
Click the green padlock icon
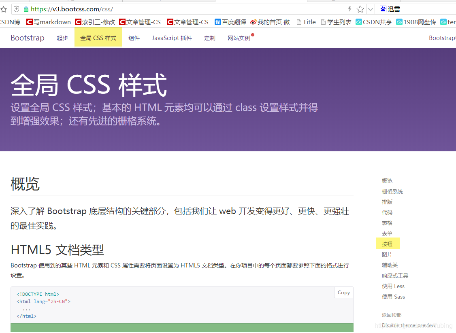click(x=26, y=9)
